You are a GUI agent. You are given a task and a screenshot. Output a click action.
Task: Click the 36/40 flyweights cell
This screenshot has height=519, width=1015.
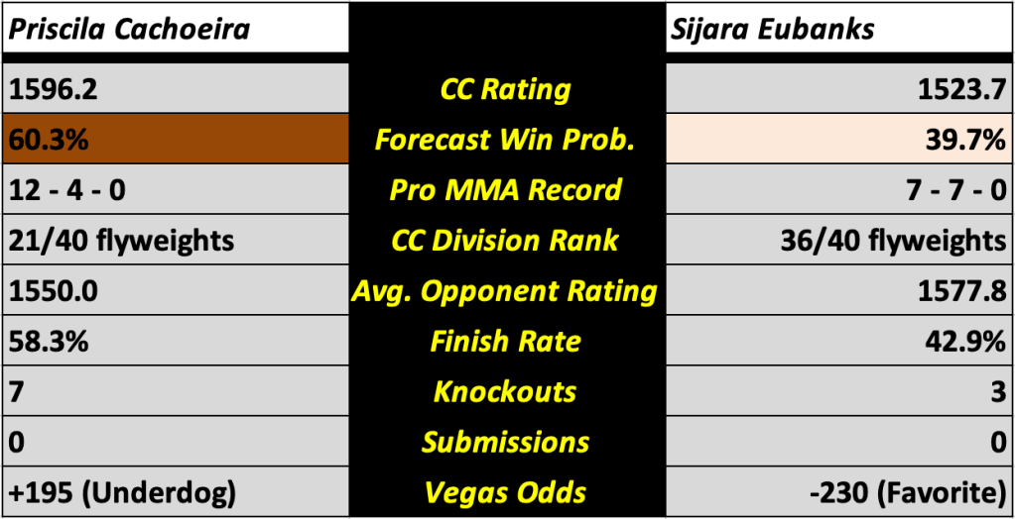click(x=839, y=241)
